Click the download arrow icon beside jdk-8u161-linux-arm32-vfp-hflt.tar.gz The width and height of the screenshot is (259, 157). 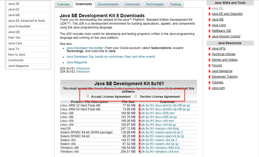coord(139,105)
